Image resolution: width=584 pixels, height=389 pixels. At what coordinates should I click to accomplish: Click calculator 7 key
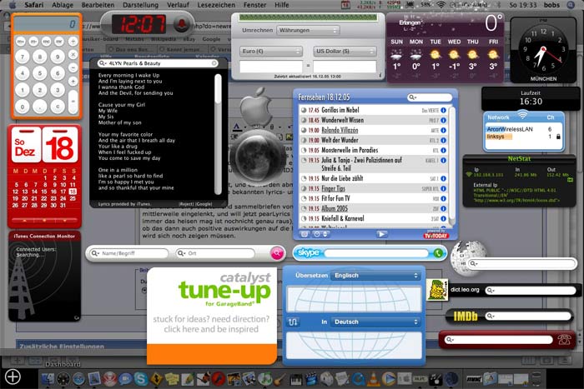pos(23,57)
